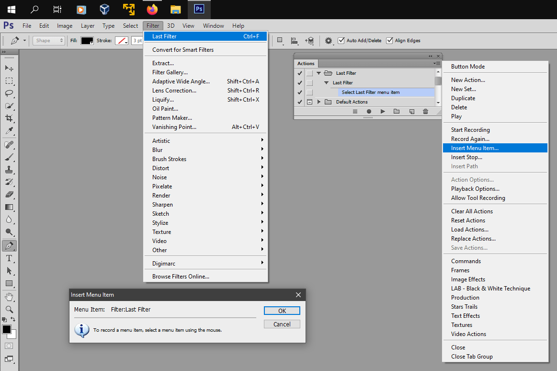Click Stop playing/recording in Actions panel
The height and width of the screenshot is (371, 557).
coord(355,112)
